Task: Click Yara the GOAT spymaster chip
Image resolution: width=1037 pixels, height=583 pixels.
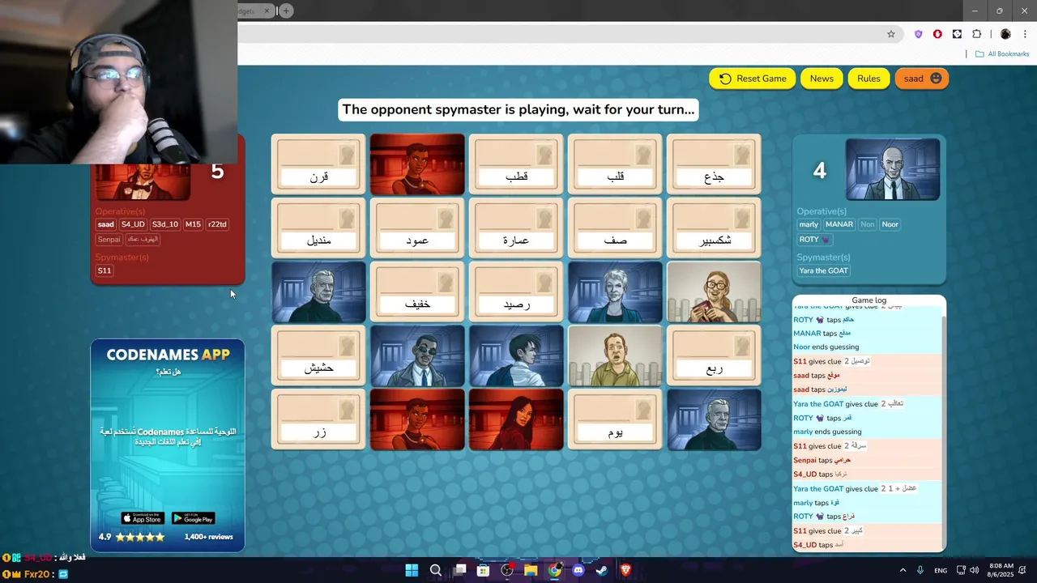Action: click(823, 270)
